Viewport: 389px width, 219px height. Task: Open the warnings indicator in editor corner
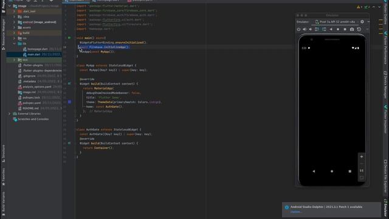pyautogui.click(x=359, y=7)
